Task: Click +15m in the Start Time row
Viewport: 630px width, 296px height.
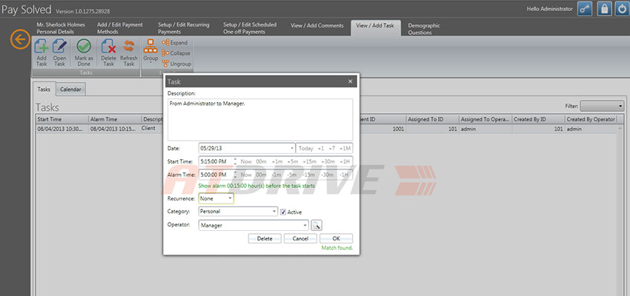Action: 309,161
